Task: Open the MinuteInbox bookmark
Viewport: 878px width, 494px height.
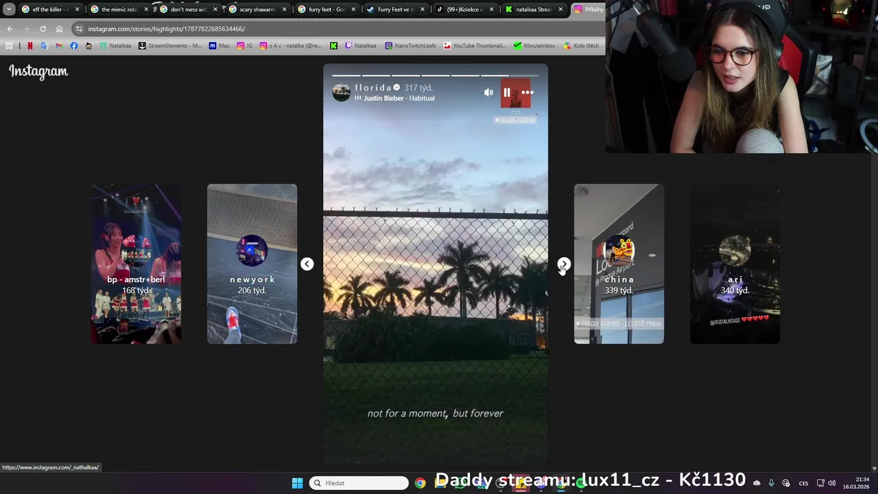Action: tap(534, 46)
